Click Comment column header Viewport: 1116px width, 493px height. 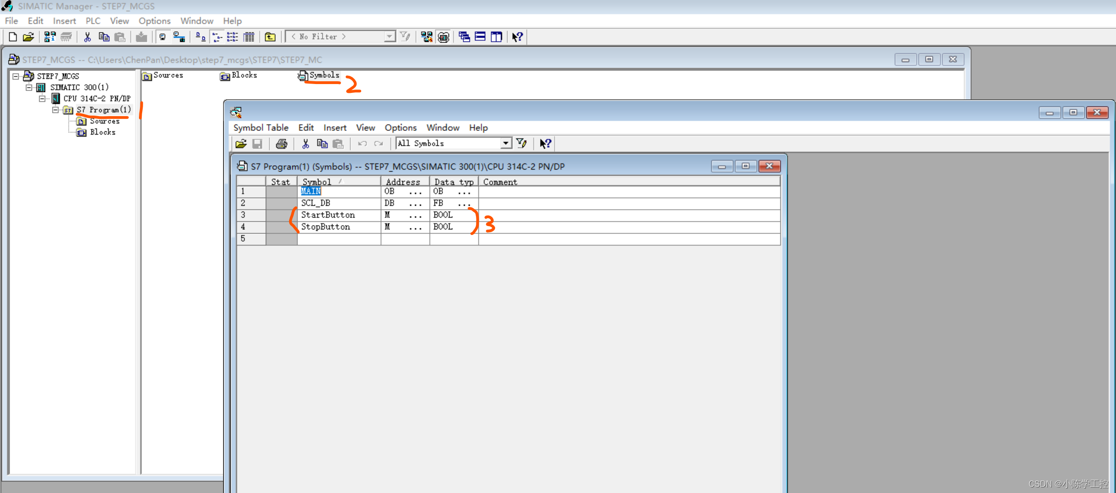tap(629, 182)
